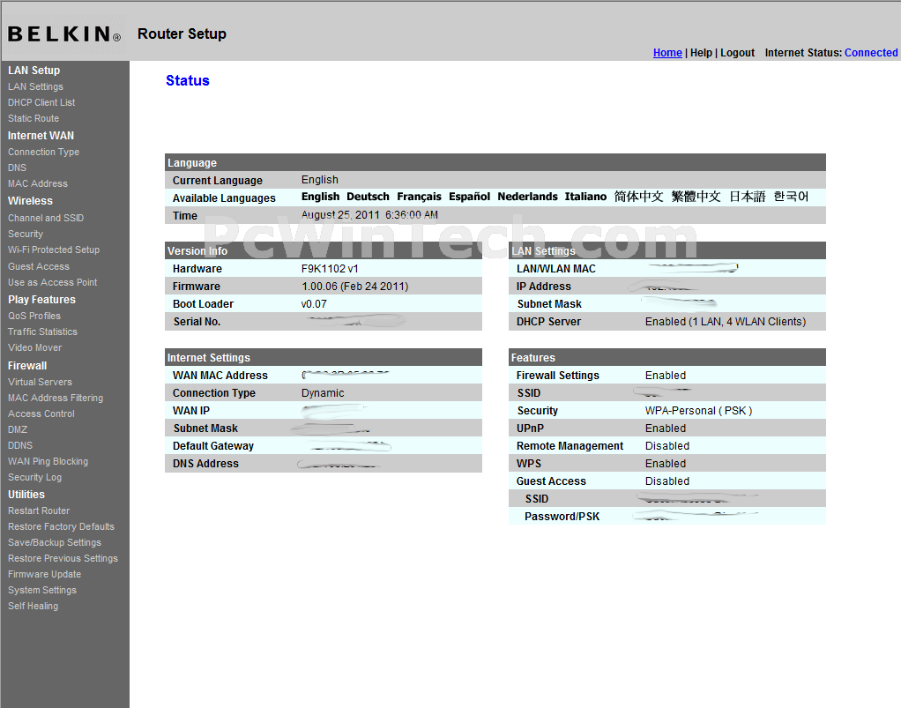Click hardware value F9K1102 v1

tap(330, 269)
